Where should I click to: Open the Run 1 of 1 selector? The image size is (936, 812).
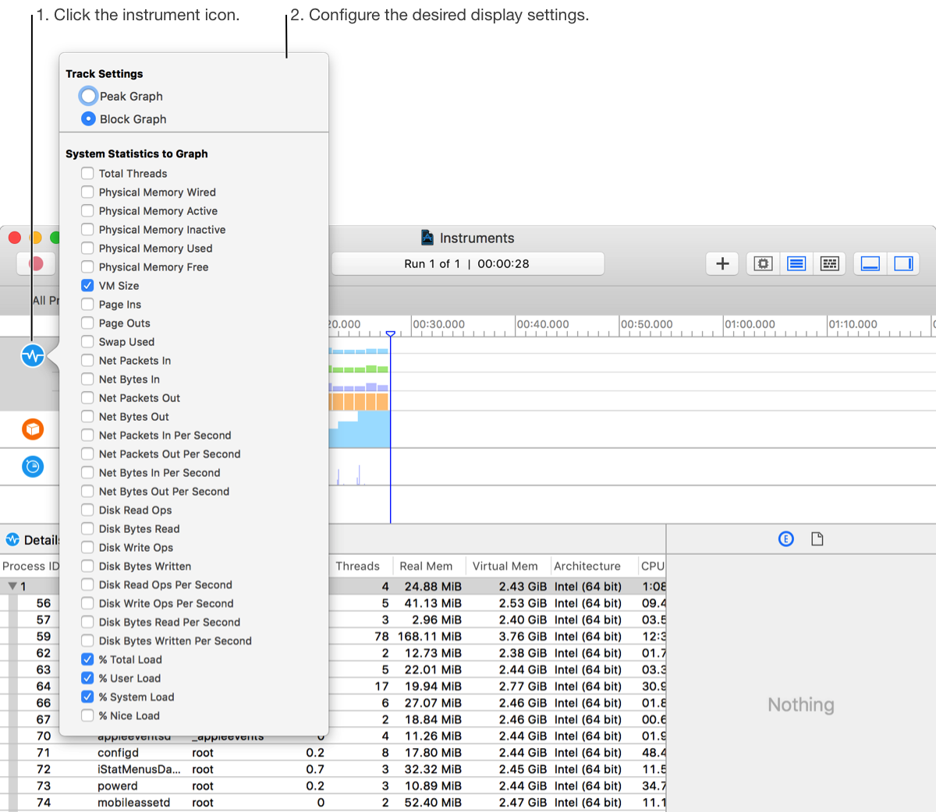click(x=467, y=263)
